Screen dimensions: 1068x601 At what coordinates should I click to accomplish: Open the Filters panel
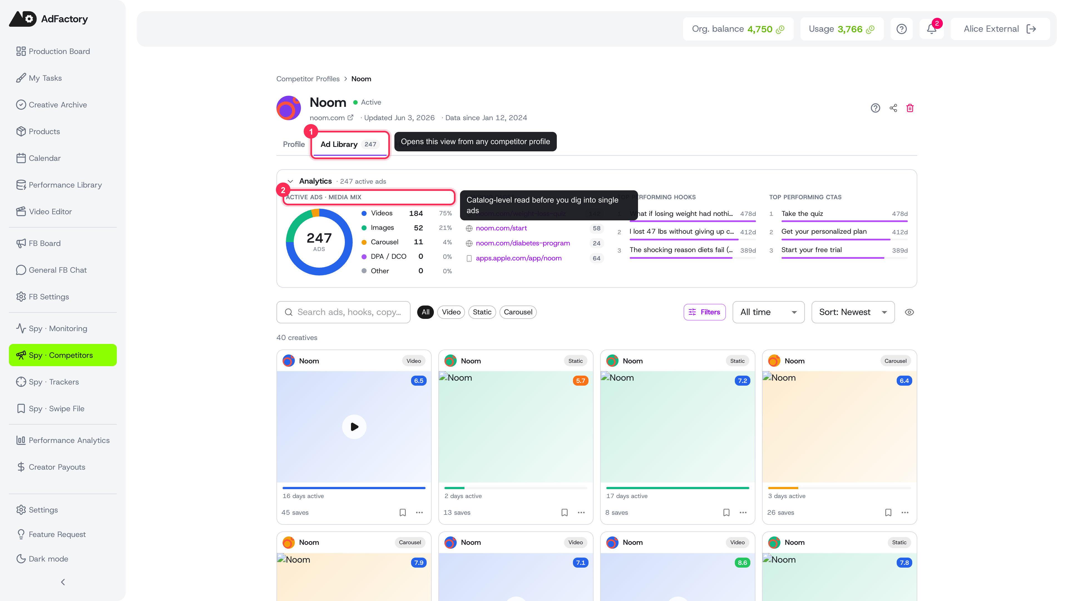coord(704,312)
